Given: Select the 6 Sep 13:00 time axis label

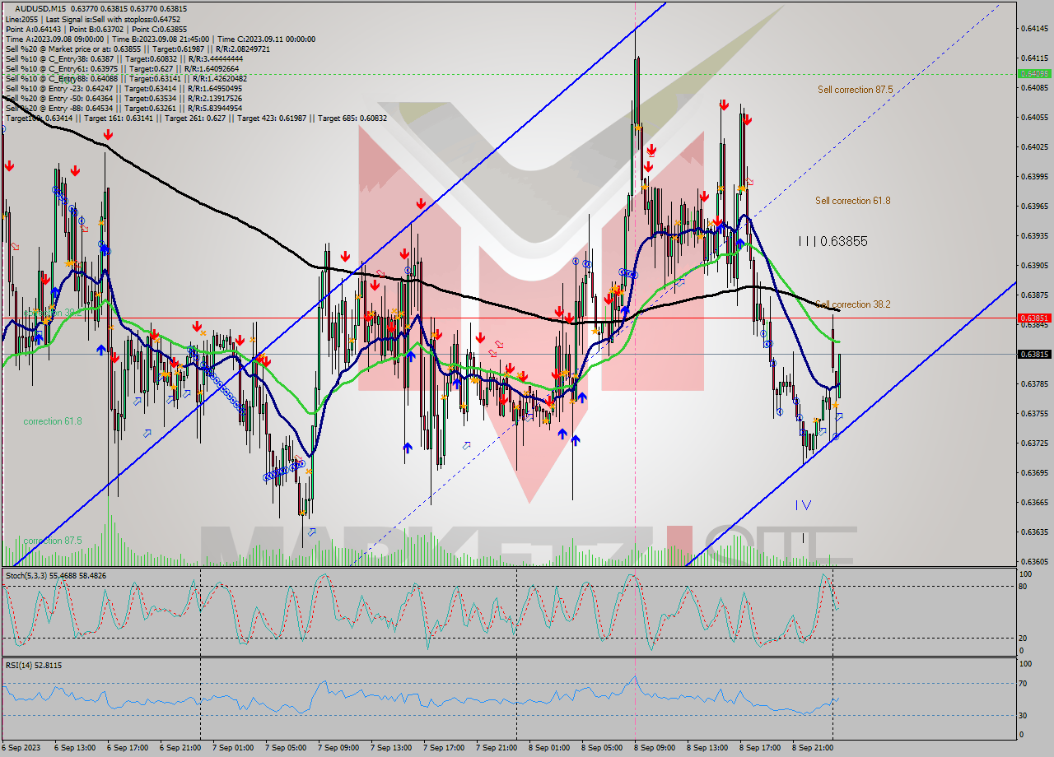Looking at the screenshot, I should pyautogui.click(x=76, y=748).
